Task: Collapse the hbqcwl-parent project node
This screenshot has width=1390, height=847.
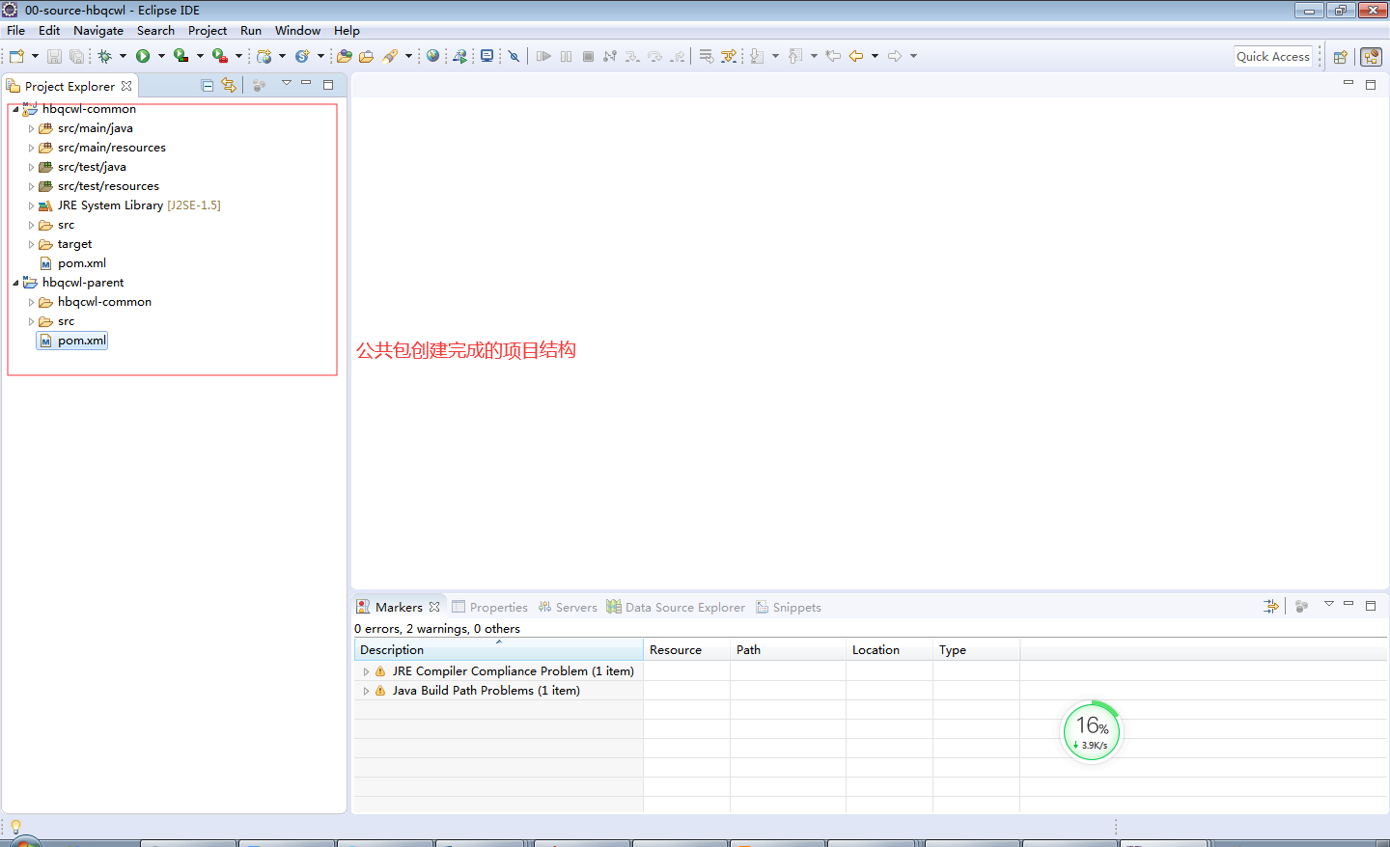Action: pos(15,283)
